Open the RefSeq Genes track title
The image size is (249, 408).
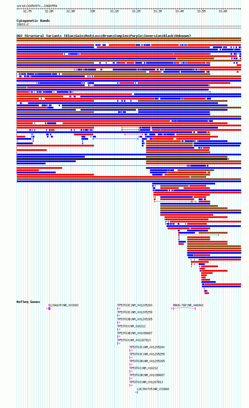point(28,302)
